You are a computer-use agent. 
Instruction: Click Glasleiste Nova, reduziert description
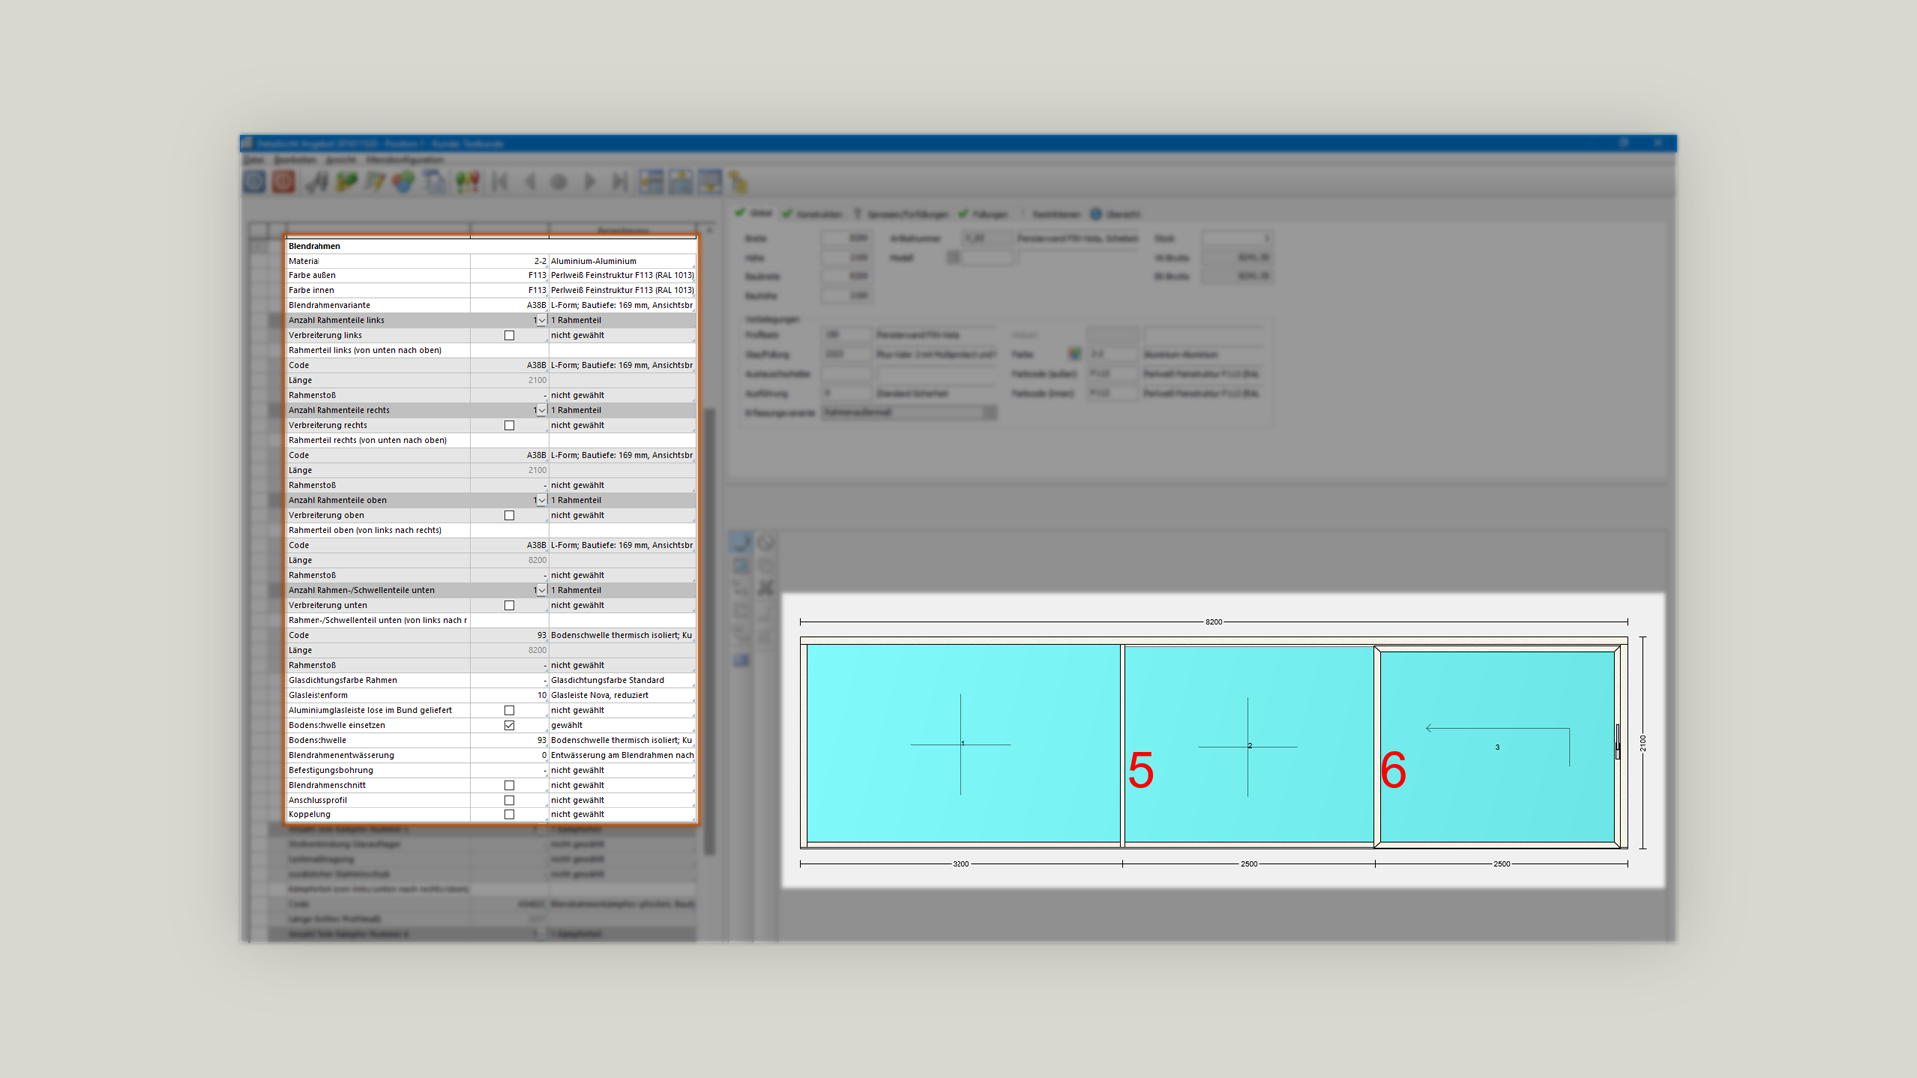coord(622,696)
